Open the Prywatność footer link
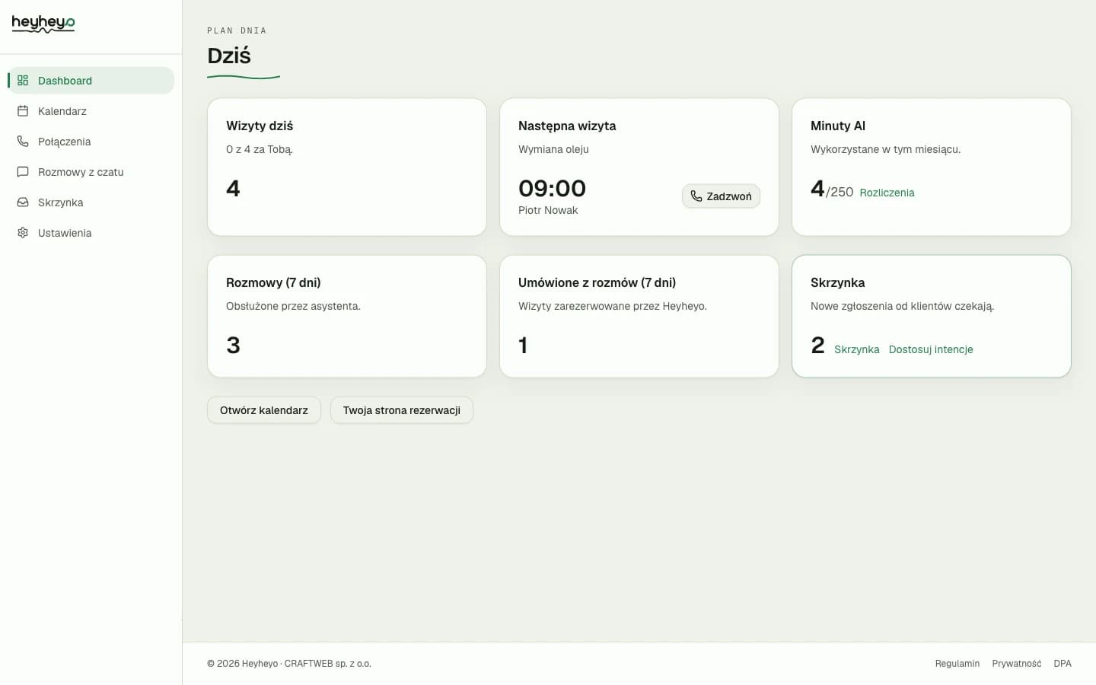Screen dimensions: 1096x685 click(x=1017, y=664)
